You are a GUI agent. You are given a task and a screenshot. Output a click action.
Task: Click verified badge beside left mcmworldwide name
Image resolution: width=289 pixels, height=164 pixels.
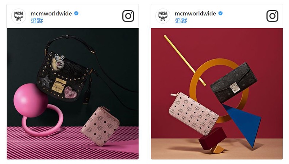(76, 13)
